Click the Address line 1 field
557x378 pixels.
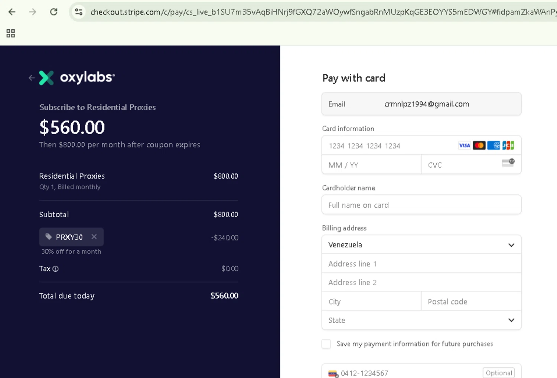click(x=421, y=264)
